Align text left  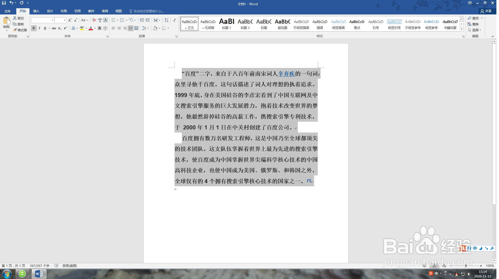pos(114,28)
